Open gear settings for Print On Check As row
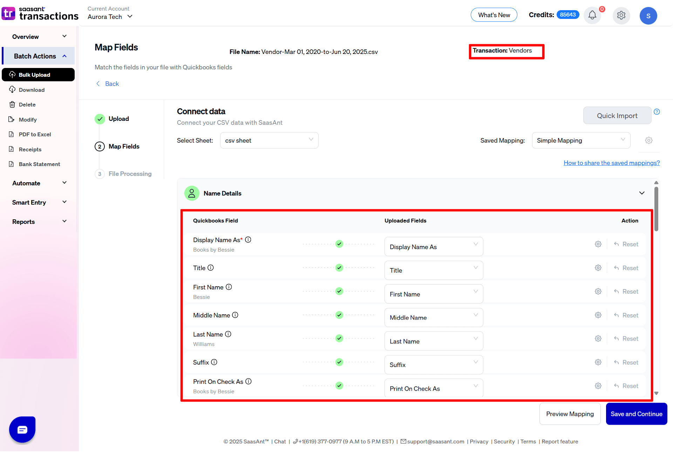This screenshot has width=673, height=452. (598, 386)
